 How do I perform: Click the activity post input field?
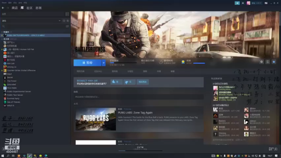pos(138,97)
